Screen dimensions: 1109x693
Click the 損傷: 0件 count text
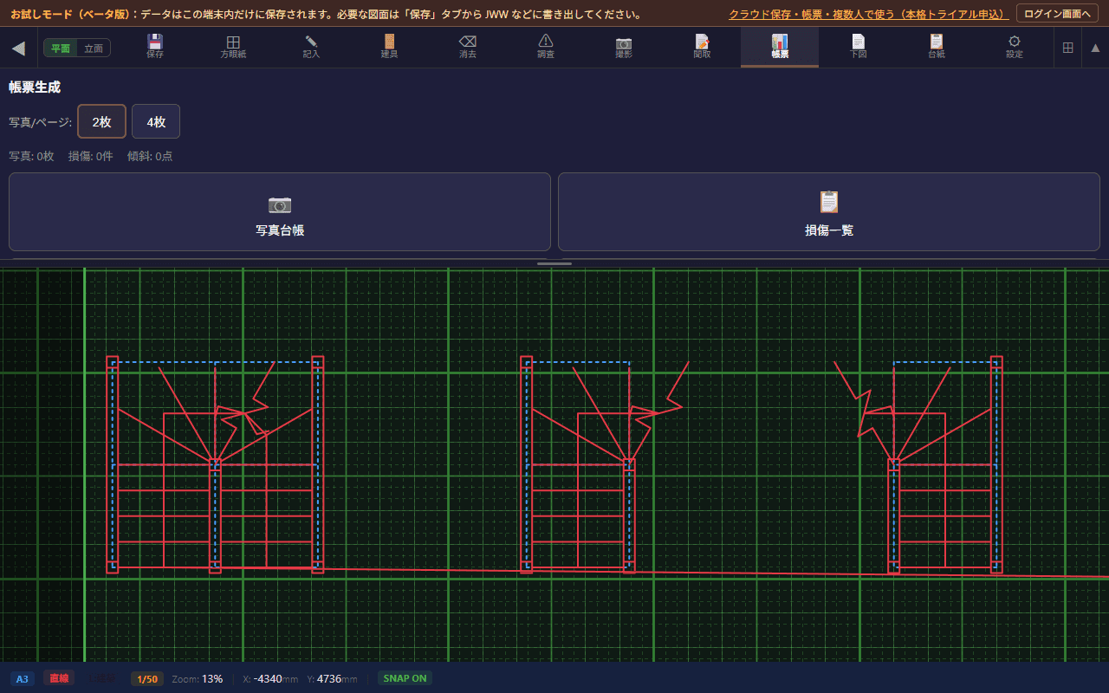click(x=91, y=156)
